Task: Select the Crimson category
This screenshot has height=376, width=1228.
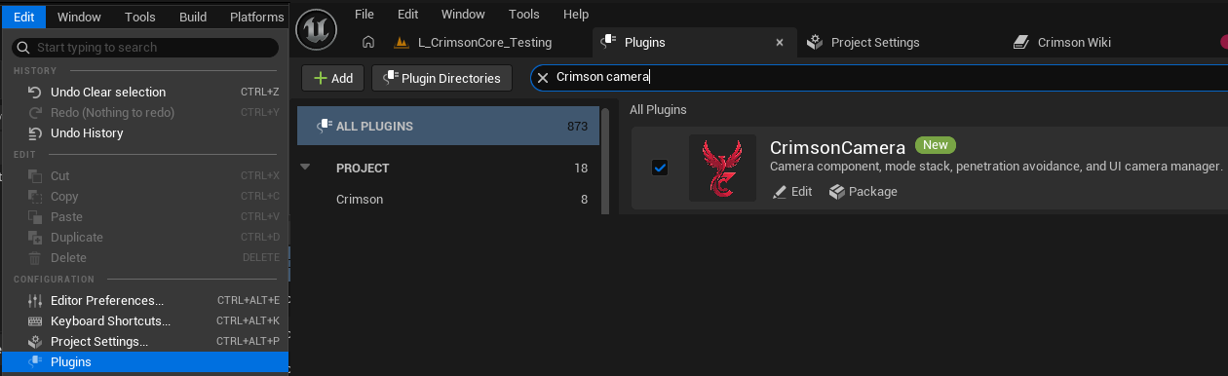Action: [448, 199]
